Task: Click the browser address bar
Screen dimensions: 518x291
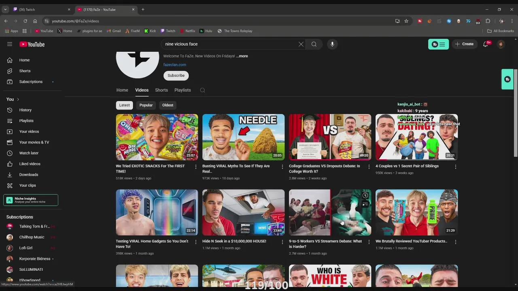Action: tap(219, 21)
